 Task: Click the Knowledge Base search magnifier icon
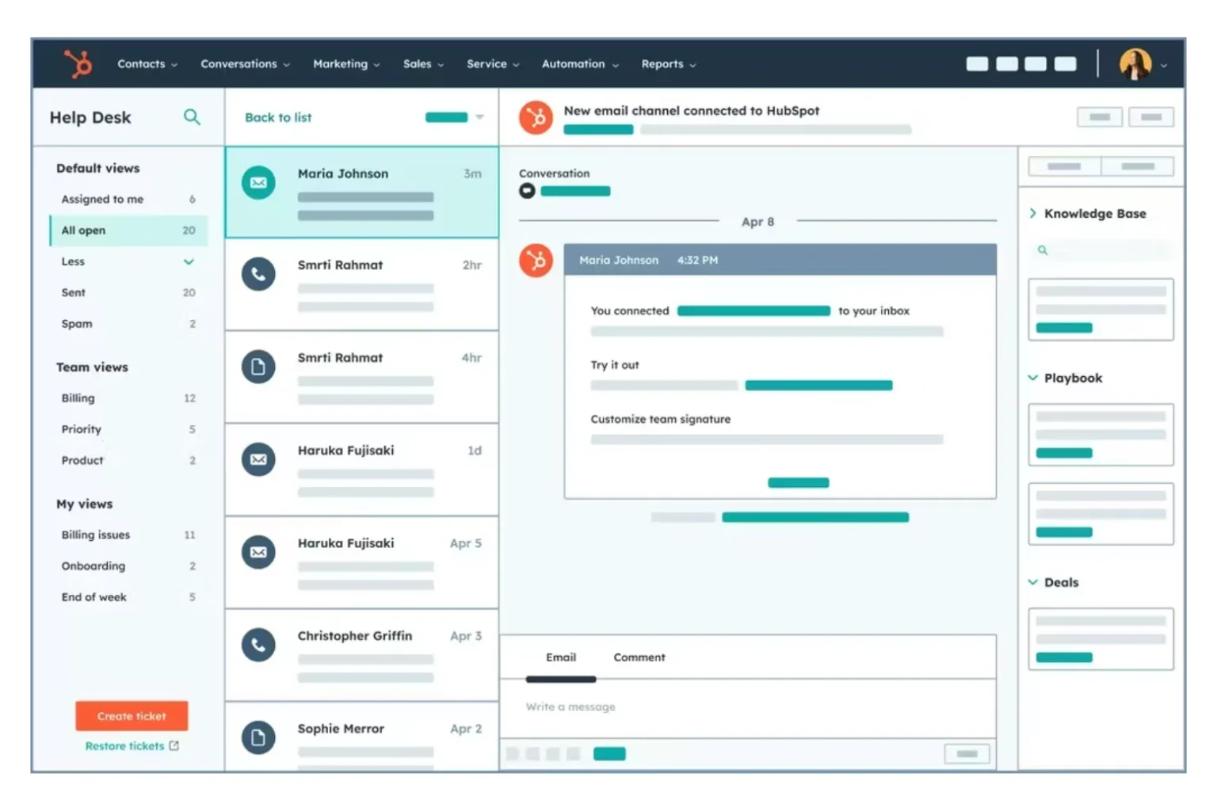[x=1043, y=250]
